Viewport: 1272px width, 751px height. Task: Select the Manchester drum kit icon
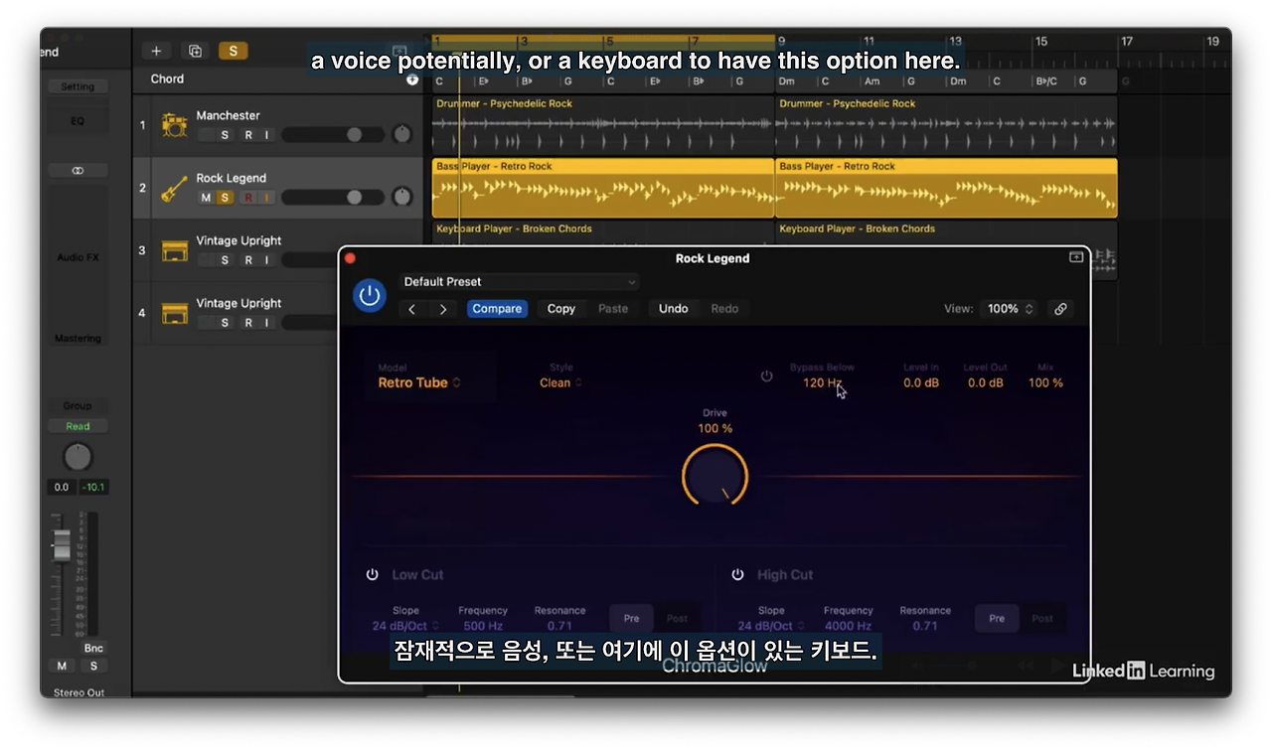[x=175, y=125]
